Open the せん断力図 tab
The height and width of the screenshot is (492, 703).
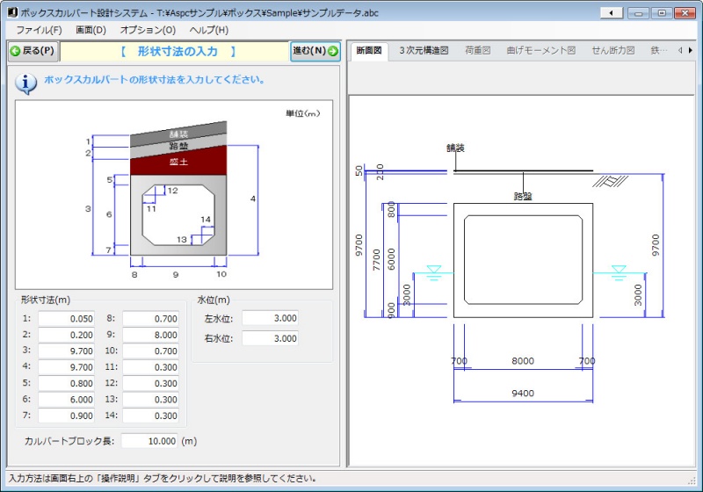tap(612, 51)
